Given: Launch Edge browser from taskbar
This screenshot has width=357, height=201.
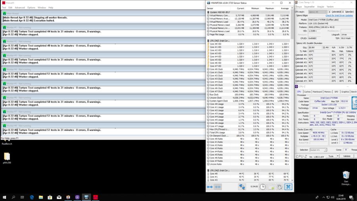Looking at the screenshot, I should click(x=32, y=197).
